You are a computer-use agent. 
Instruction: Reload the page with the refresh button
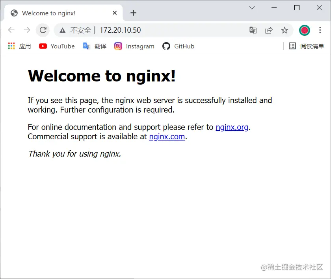coord(43,30)
